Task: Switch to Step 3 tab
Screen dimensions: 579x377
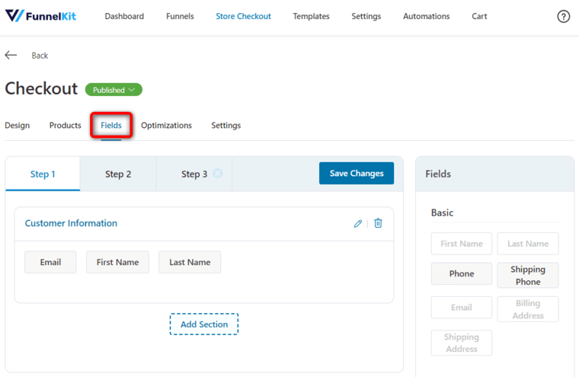Action: [x=194, y=174]
